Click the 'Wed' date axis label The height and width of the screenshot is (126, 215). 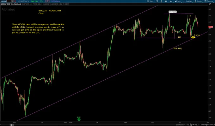click(x=125, y=122)
